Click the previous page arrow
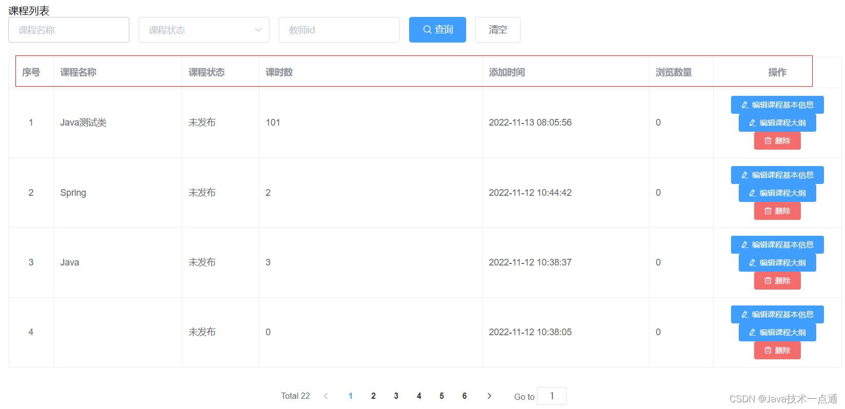 [x=326, y=396]
